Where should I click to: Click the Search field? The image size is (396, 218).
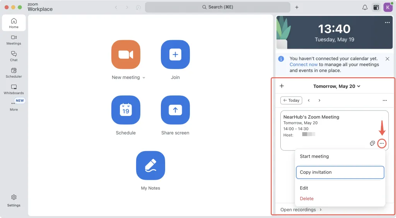[217, 7]
